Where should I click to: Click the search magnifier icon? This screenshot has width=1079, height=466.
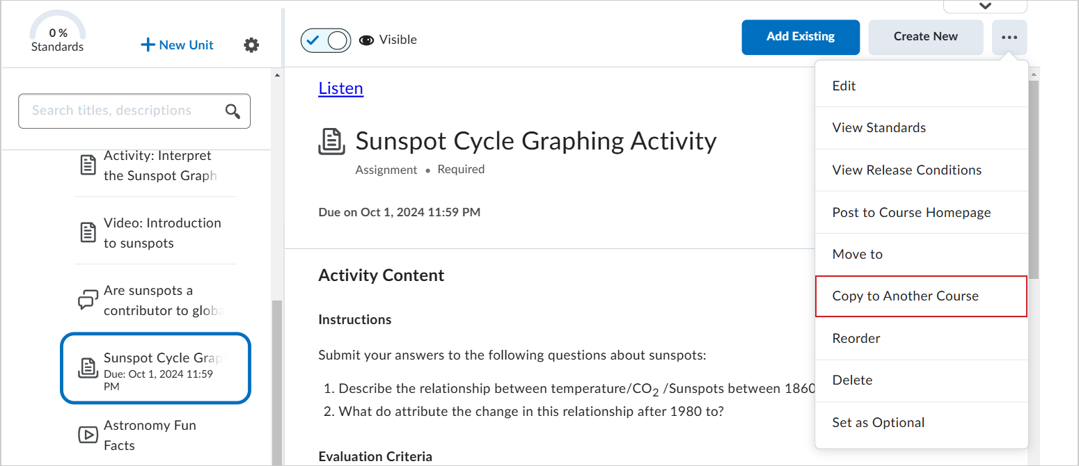pos(233,111)
